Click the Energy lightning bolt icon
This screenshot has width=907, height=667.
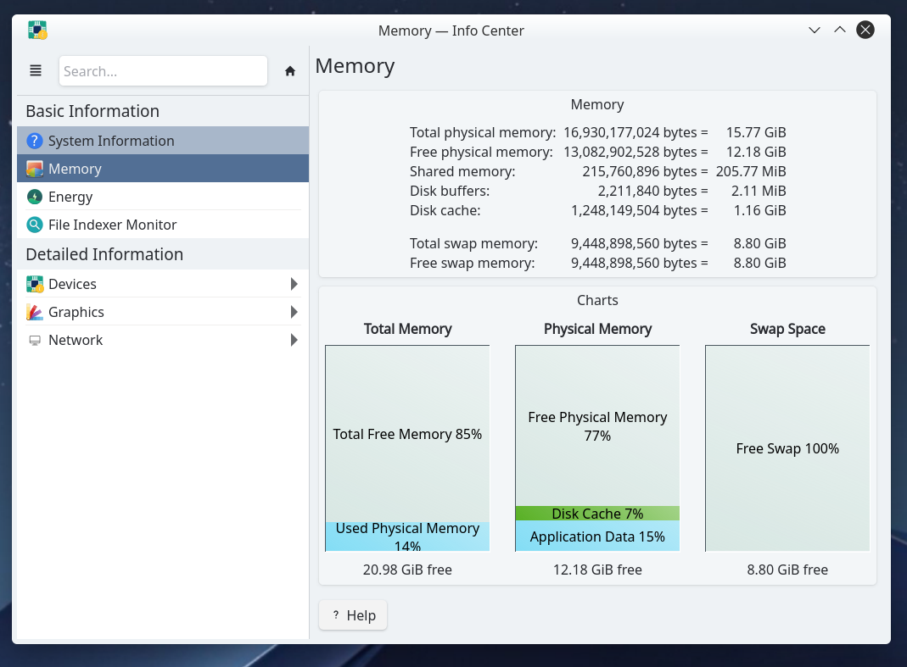point(34,197)
